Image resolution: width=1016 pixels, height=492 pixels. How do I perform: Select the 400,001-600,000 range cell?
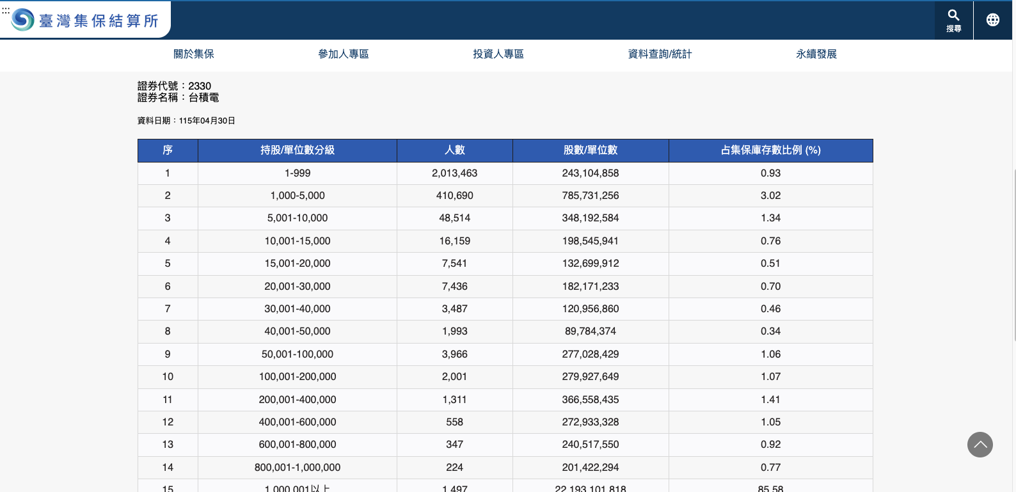[298, 422]
